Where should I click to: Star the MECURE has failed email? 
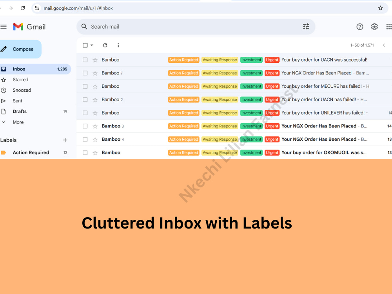click(x=95, y=87)
